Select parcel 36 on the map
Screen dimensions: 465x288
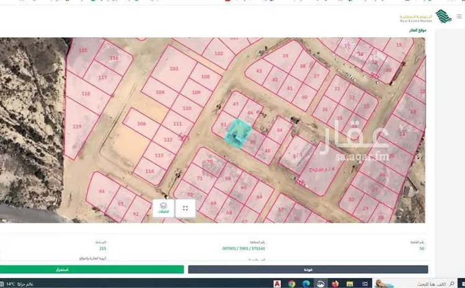325,109
